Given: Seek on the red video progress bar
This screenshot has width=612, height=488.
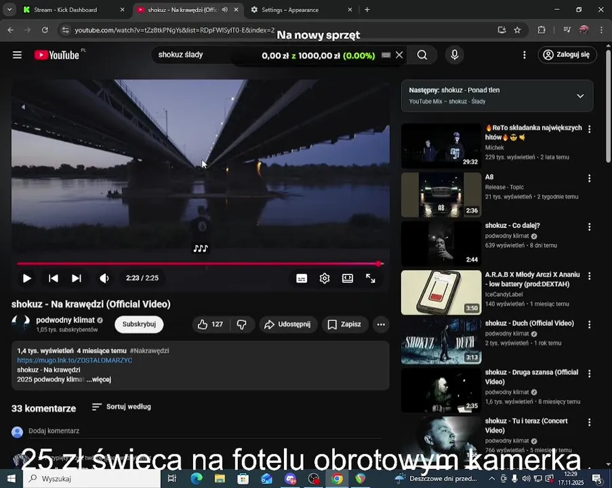Looking at the screenshot, I should [200, 264].
